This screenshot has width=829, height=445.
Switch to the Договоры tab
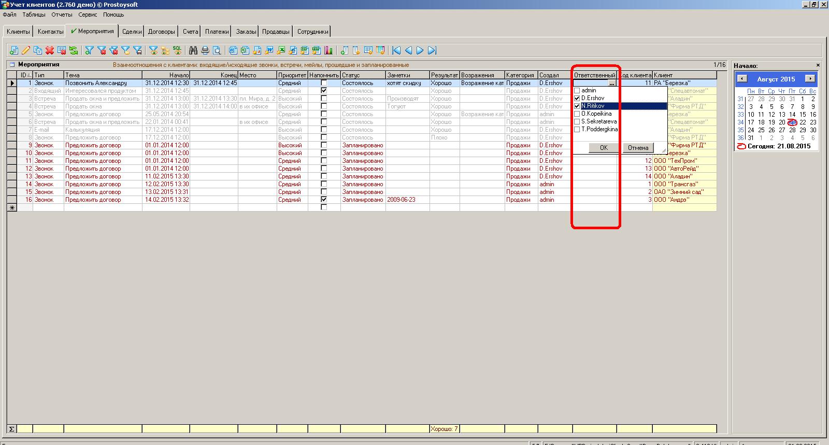click(161, 32)
